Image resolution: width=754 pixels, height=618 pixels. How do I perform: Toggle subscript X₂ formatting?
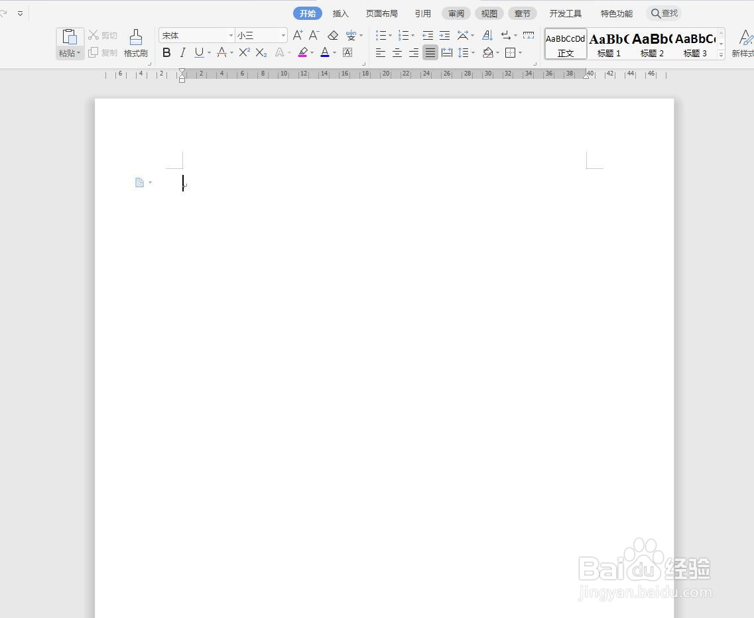[x=261, y=52]
